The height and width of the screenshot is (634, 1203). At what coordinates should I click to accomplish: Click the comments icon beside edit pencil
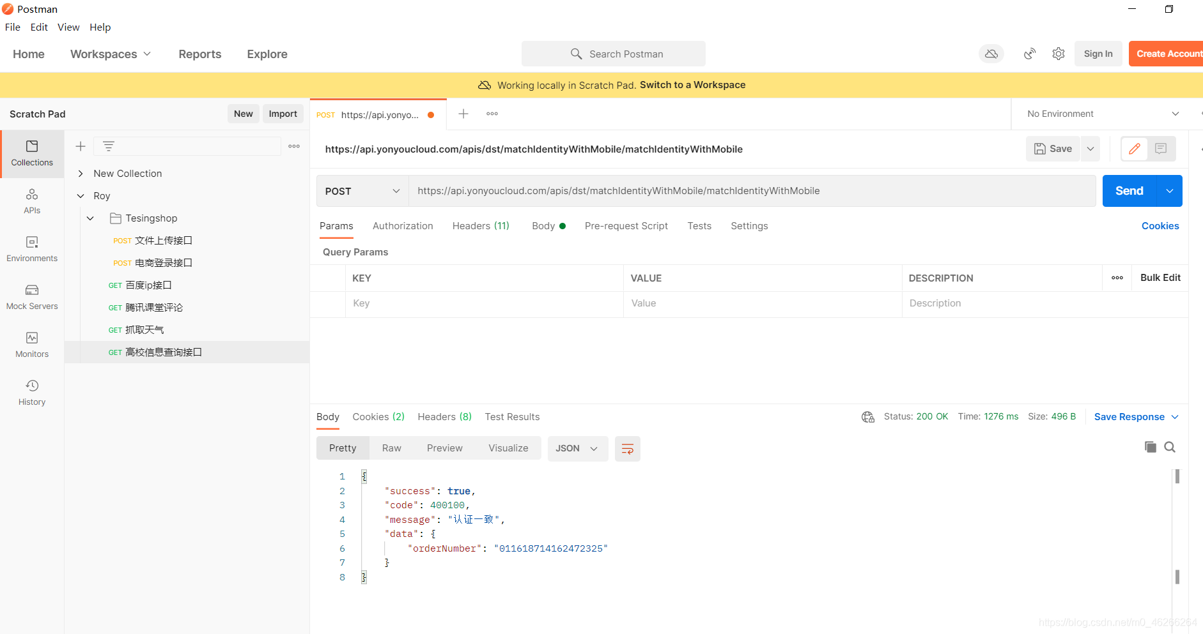tap(1161, 149)
